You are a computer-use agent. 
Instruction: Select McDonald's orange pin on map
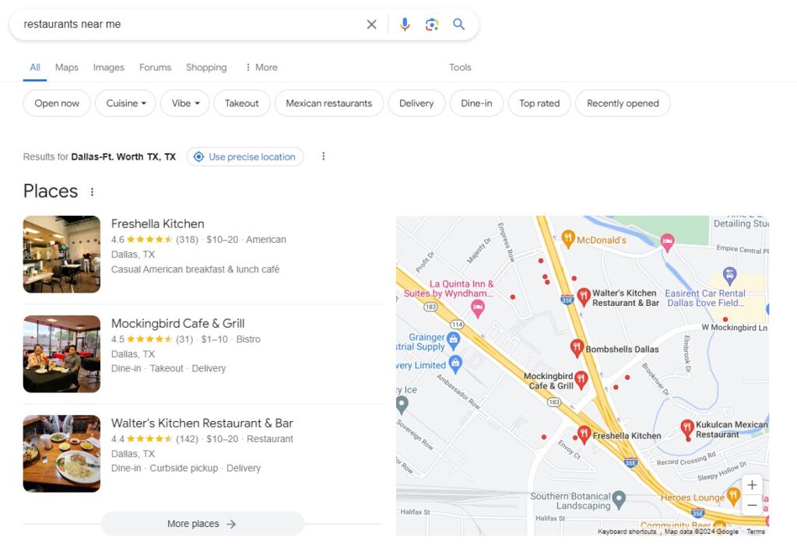567,238
